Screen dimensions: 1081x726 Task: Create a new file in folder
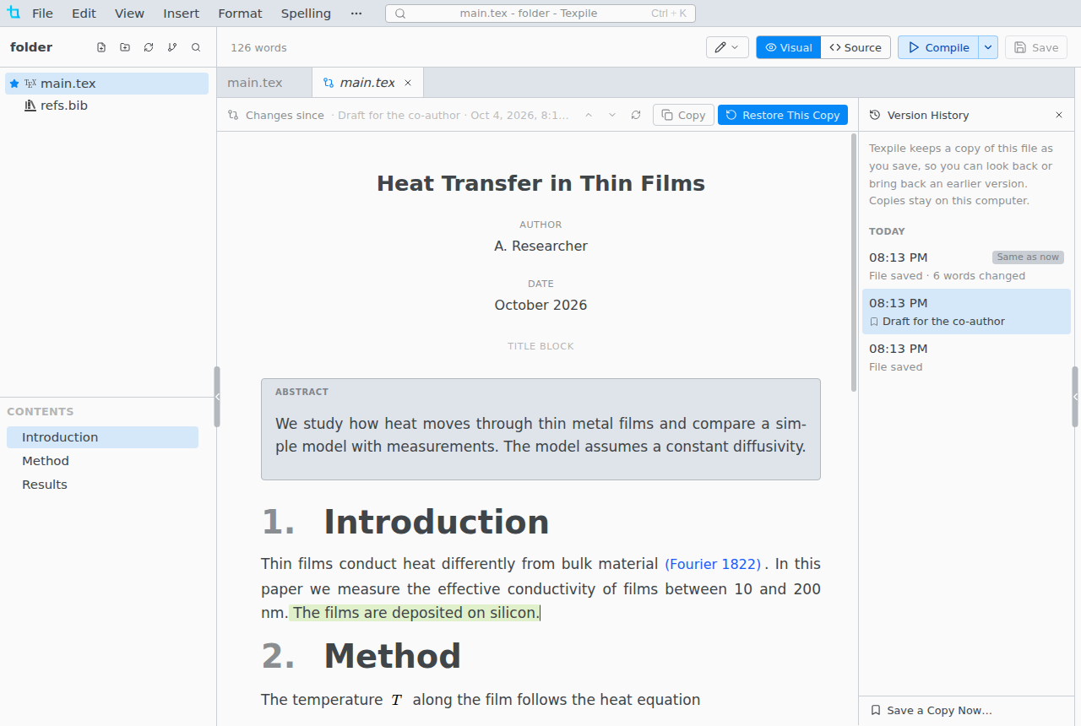click(x=101, y=47)
